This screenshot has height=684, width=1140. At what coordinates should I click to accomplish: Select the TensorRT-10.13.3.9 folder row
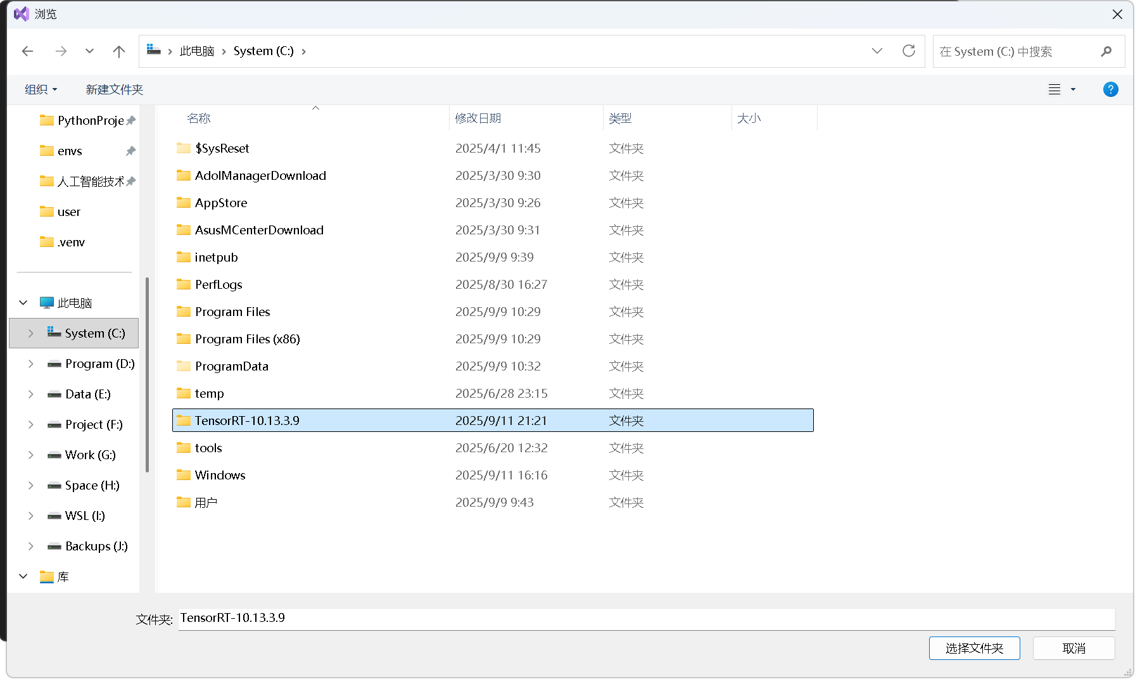(493, 421)
